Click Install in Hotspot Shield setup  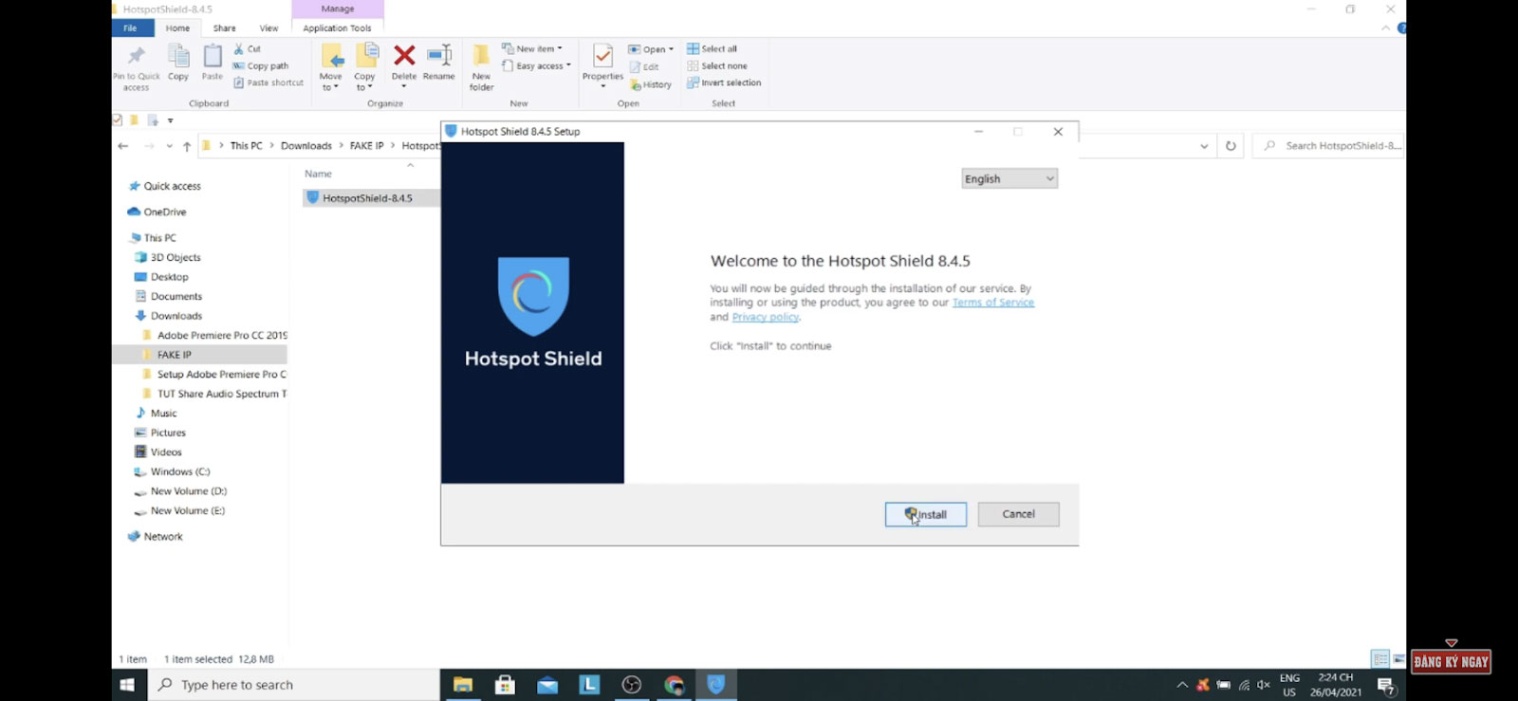click(925, 514)
